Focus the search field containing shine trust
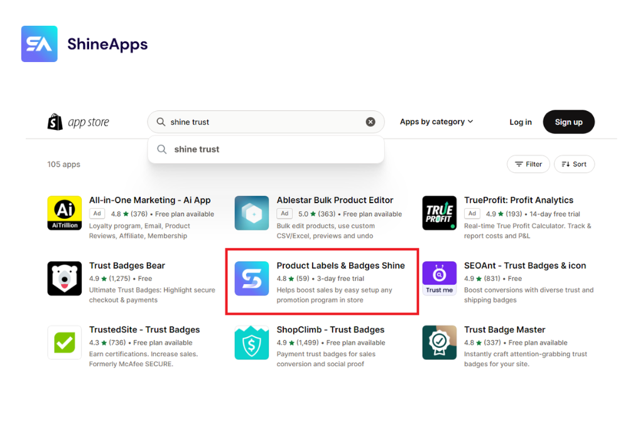Image resolution: width=643 pixels, height=439 pixels. [x=266, y=122]
